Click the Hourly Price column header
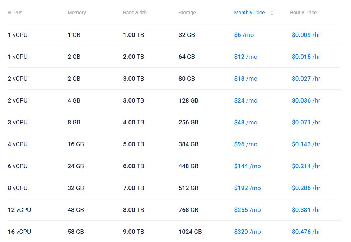The width and height of the screenshot is (351, 242). [303, 13]
